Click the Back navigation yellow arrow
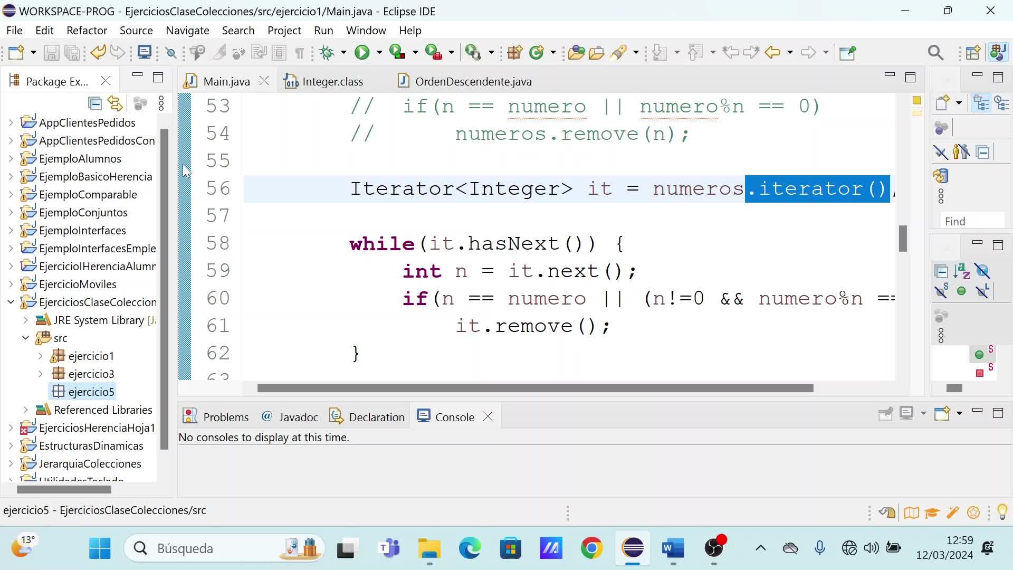1013x570 pixels. (x=772, y=52)
